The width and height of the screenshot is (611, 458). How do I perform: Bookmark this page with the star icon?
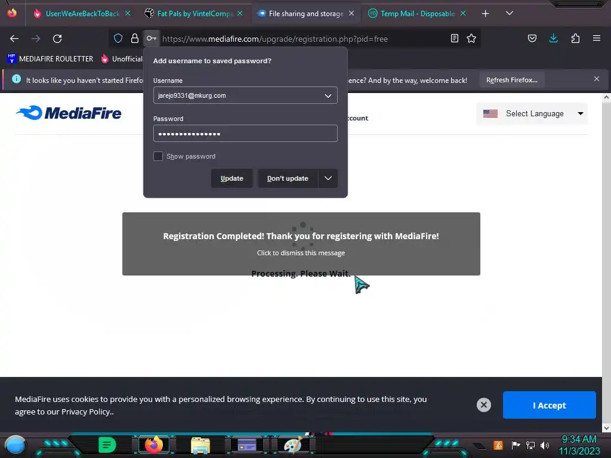pyautogui.click(x=471, y=38)
